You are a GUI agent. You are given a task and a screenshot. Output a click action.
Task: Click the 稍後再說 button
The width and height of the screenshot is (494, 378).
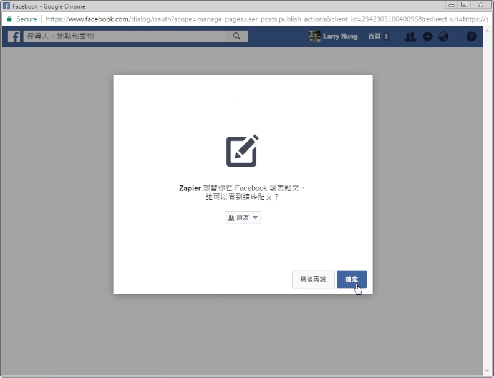(313, 279)
